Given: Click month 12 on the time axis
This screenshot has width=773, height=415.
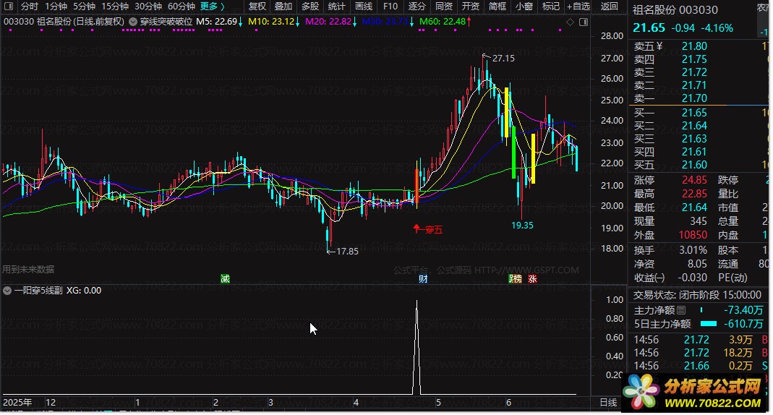Looking at the screenshot, I should pyautogui.click(x=51, y=402).
